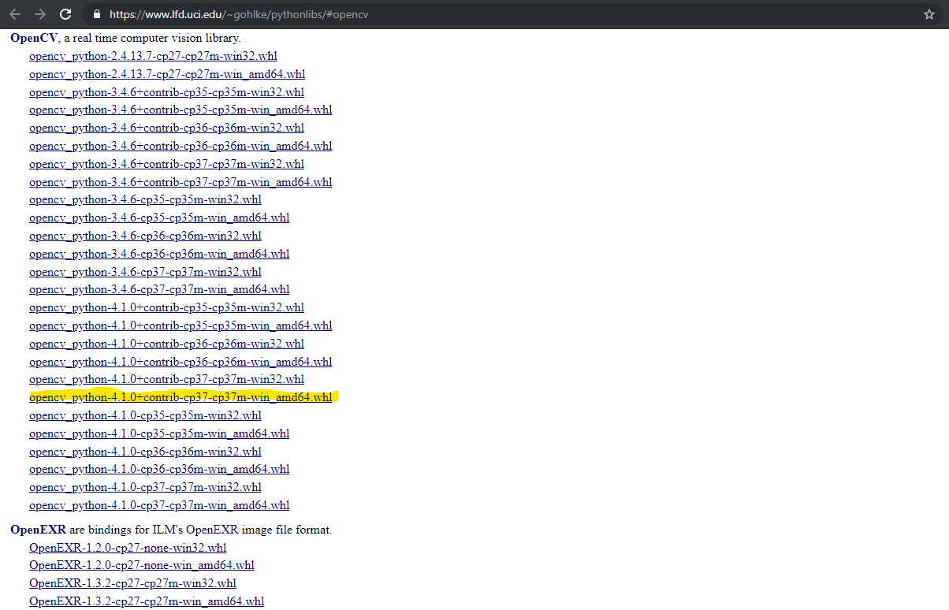Download opencv_python-4.1.0+contrib-cp37-cp37m-win32.whl
The image size is (949, 610).
166,379
